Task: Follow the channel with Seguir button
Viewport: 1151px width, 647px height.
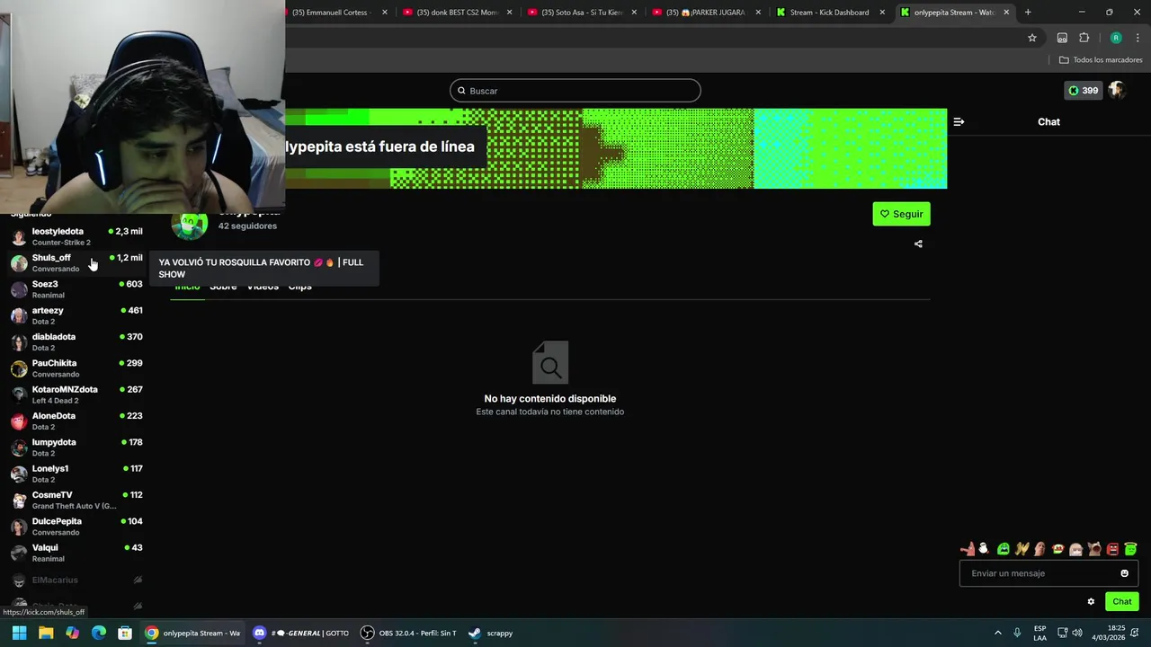Action: [x=901, y=214]
